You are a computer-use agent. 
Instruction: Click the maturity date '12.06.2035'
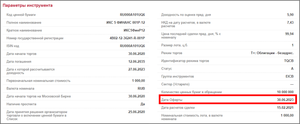(137, 61)
